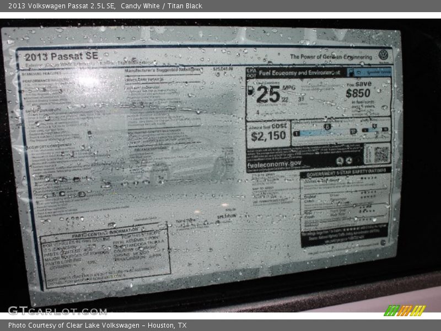This screenshot has height=331, width=441.
Task: Click the '2013 Passat SE' heading
Action: [x=62, y=56]
